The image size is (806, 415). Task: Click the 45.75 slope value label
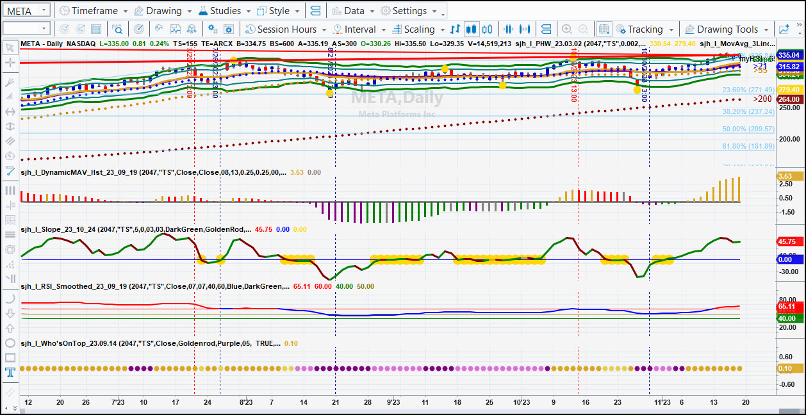pos(788,241)
